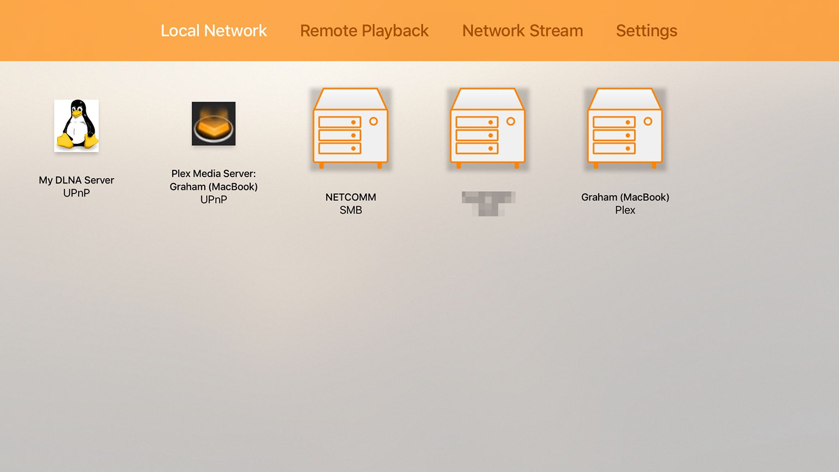The width and height of the screenshot is (839, 472).
Task: Click the 'NETCOMM SMB' label
Action: [351, 203]
